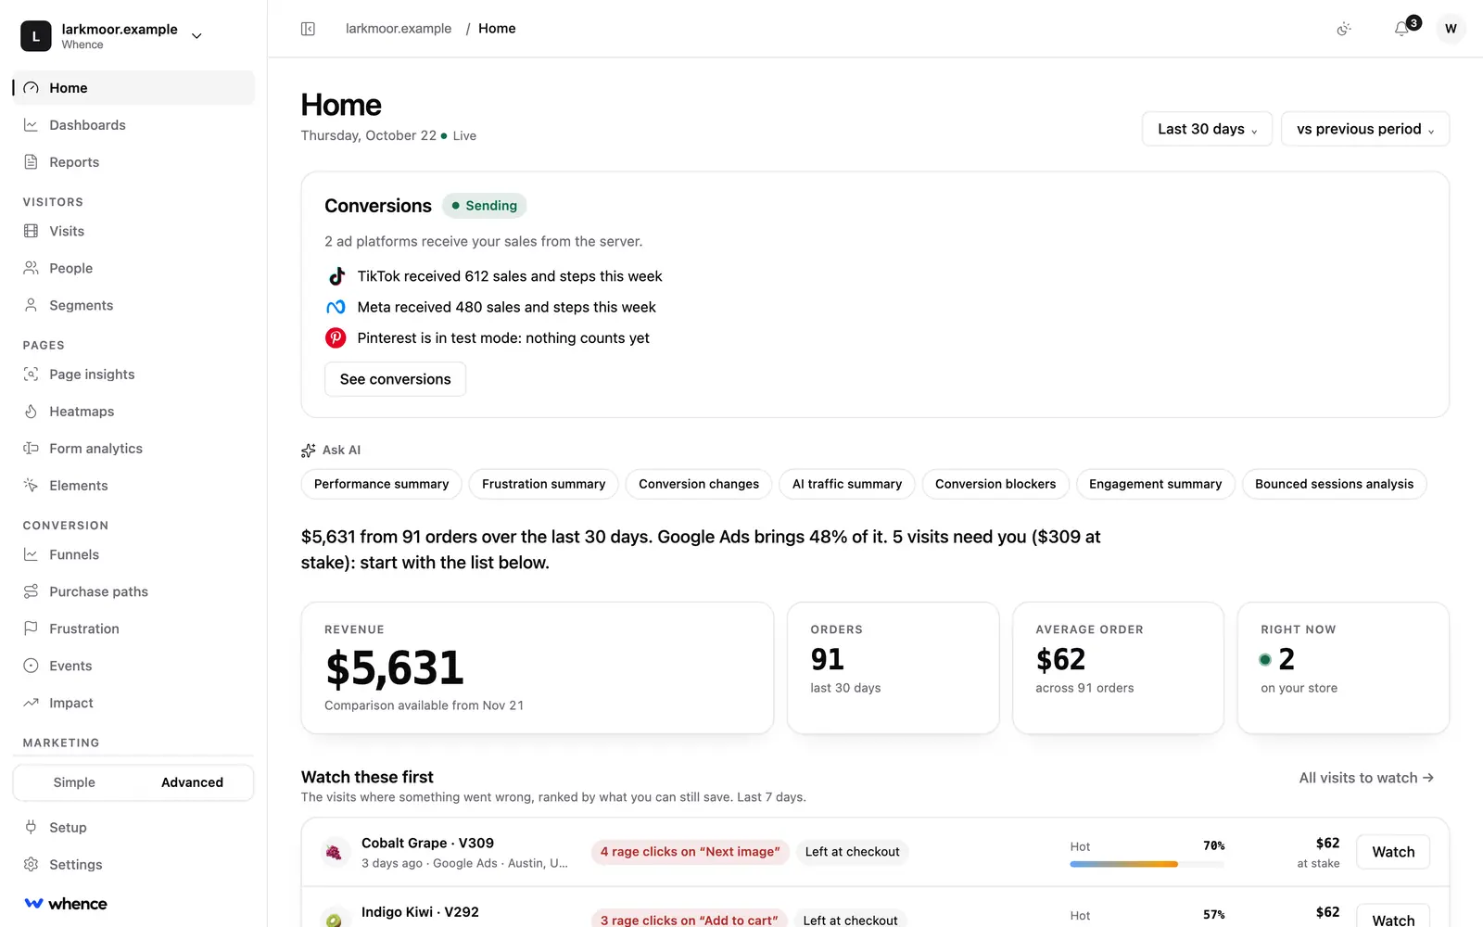Image resolution: width=1483 pixels, height=927 pixels.
Task: Click the Cobalt Grape visitor avatar
Action: 334,852
